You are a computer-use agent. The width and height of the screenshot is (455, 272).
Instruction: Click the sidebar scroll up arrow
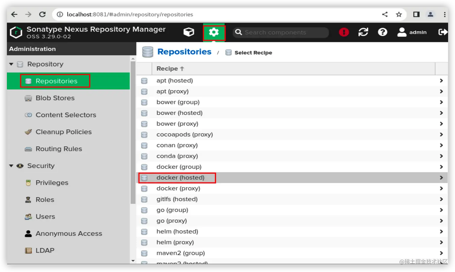(x=133, y=59)
